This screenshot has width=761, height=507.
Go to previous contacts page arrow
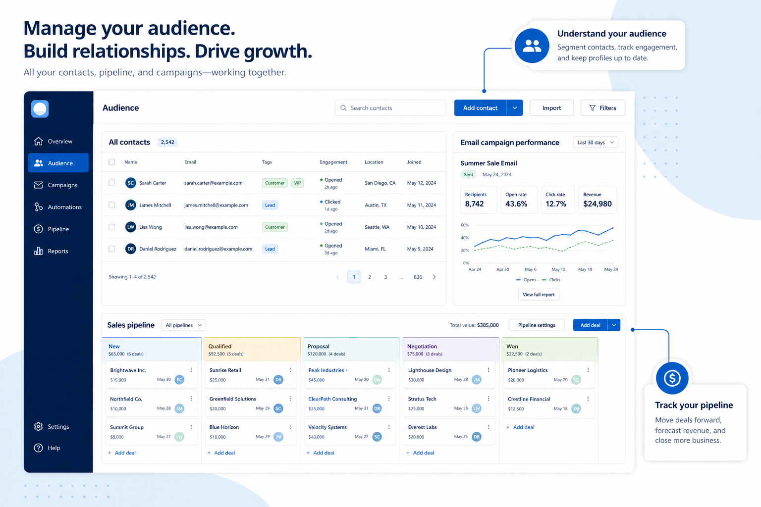pos(338,277)
